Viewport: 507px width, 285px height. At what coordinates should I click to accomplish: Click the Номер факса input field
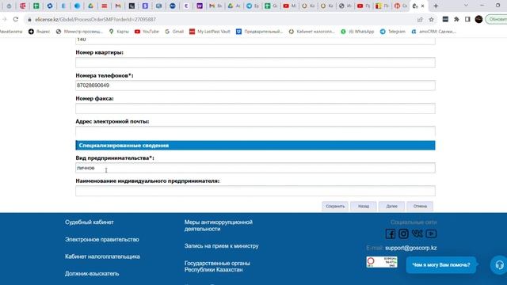click(x=255, y=108)
